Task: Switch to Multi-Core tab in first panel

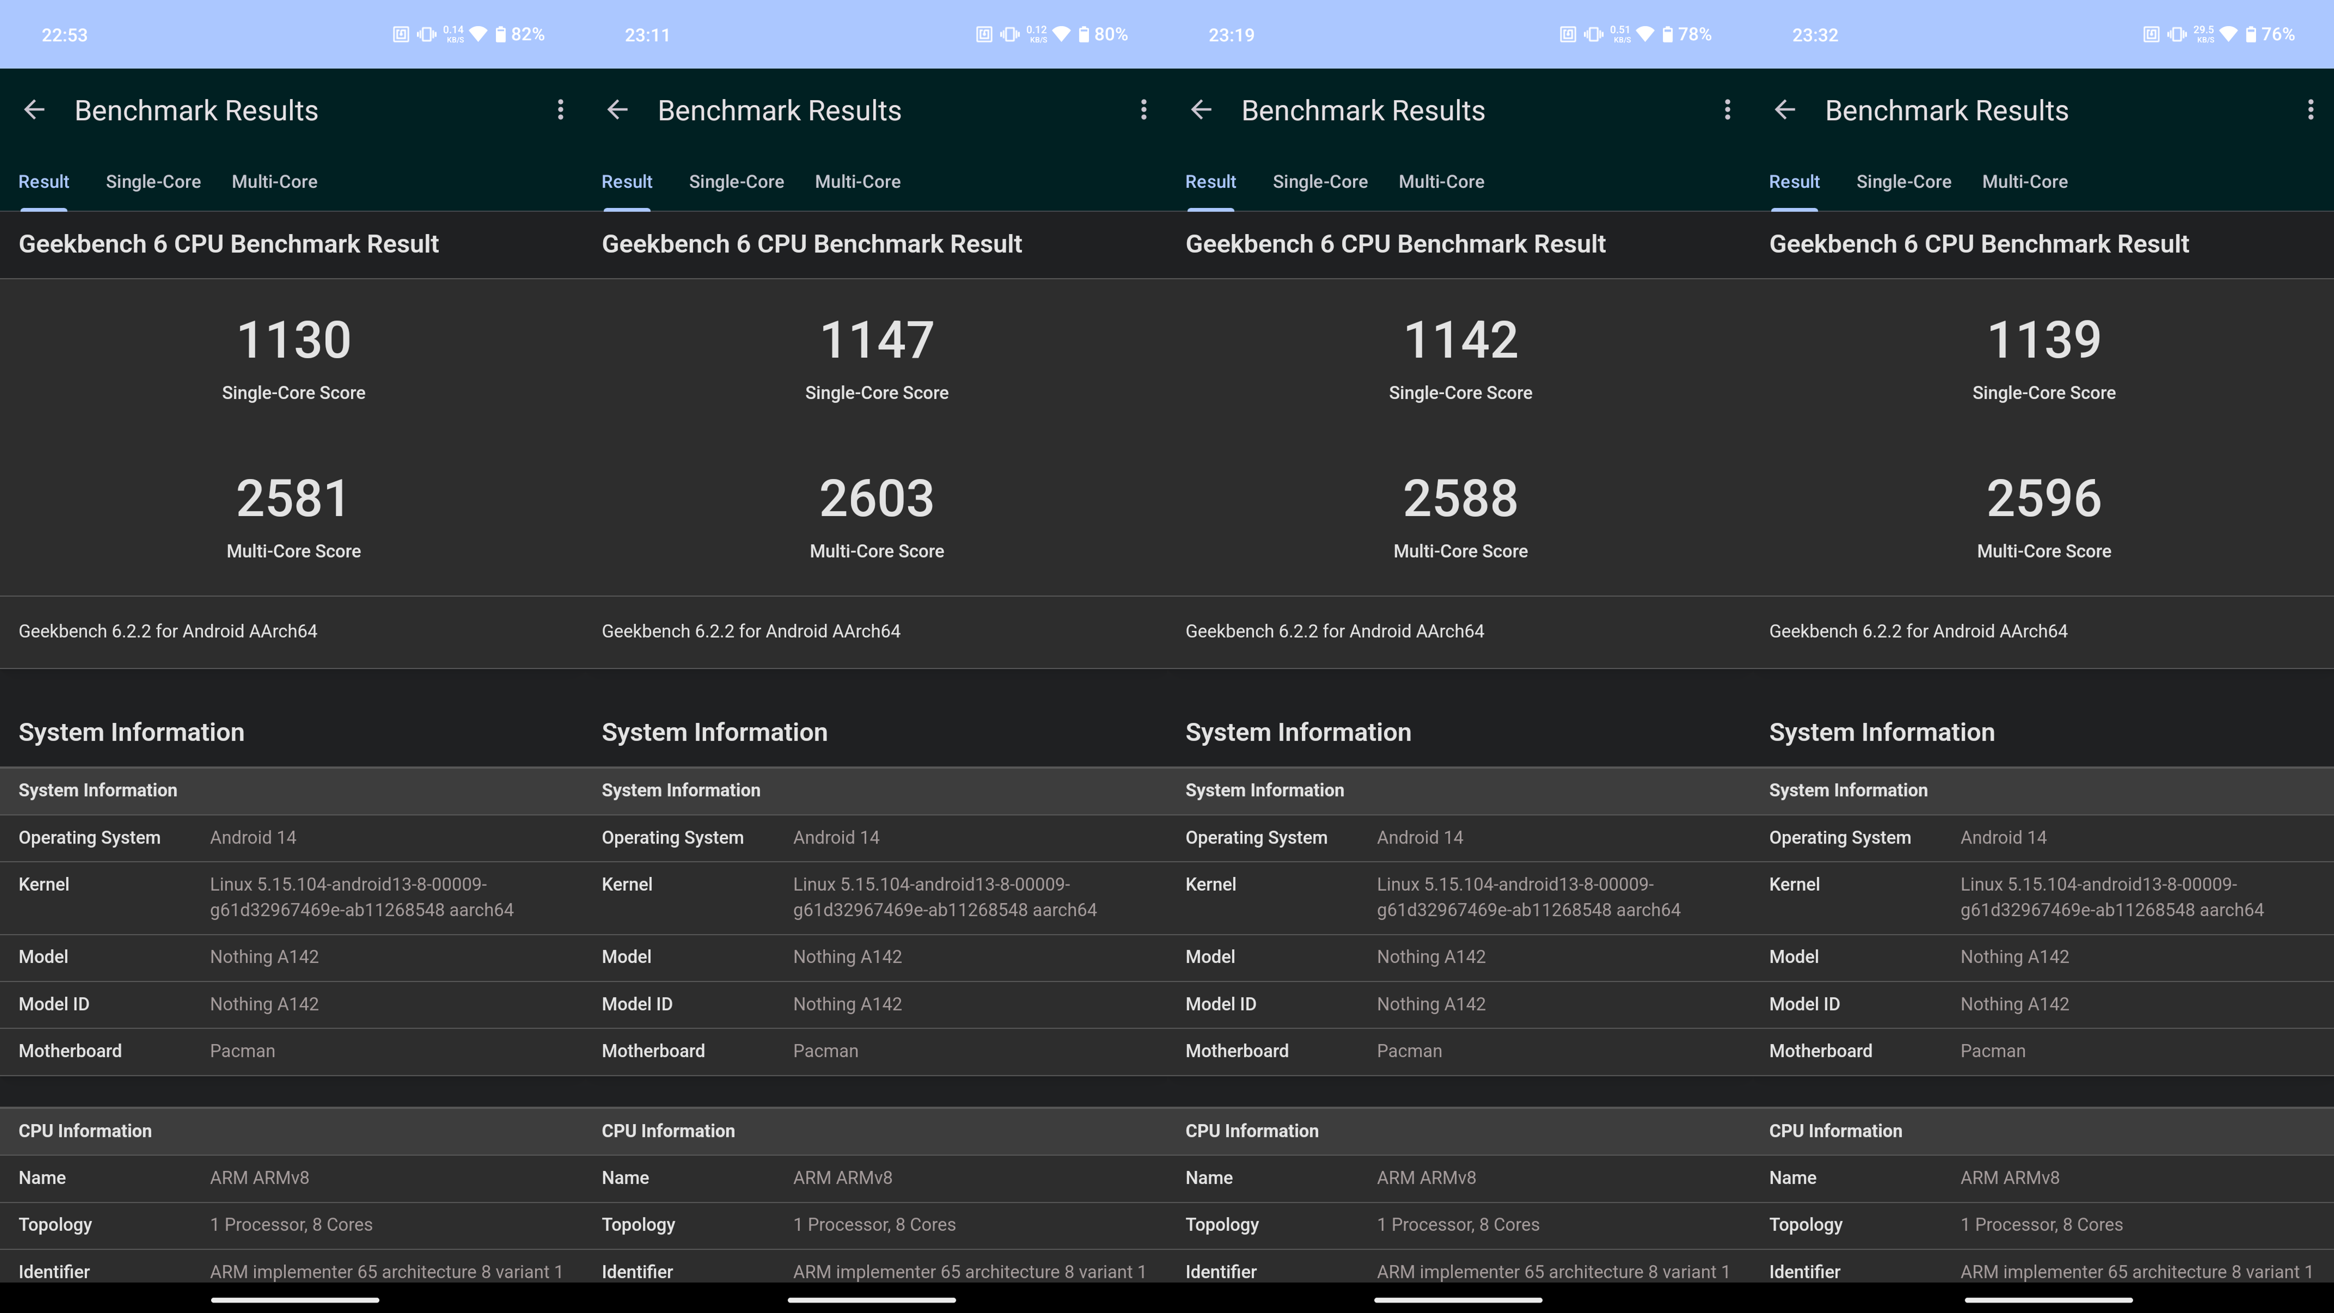Action: pyautogui.click(x=275, y=182)
